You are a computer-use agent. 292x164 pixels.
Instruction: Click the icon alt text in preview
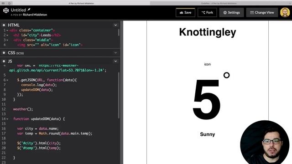tap(207, 64)
